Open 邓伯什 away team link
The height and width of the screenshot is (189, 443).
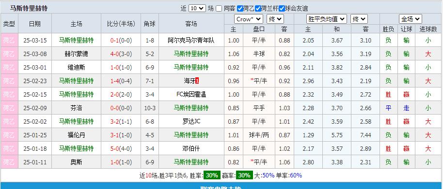coord(191,148)
